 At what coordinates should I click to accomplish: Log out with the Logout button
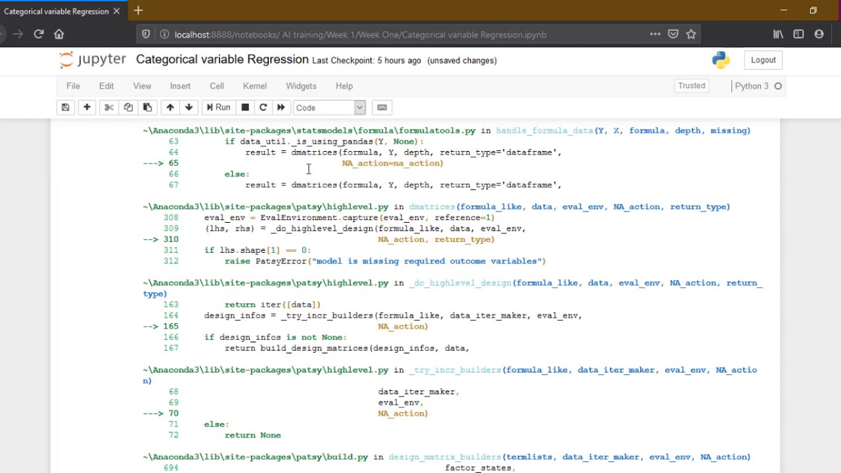pos(763,60)
